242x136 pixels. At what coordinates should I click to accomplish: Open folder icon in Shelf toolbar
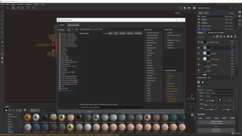click(x=6, y=110)
